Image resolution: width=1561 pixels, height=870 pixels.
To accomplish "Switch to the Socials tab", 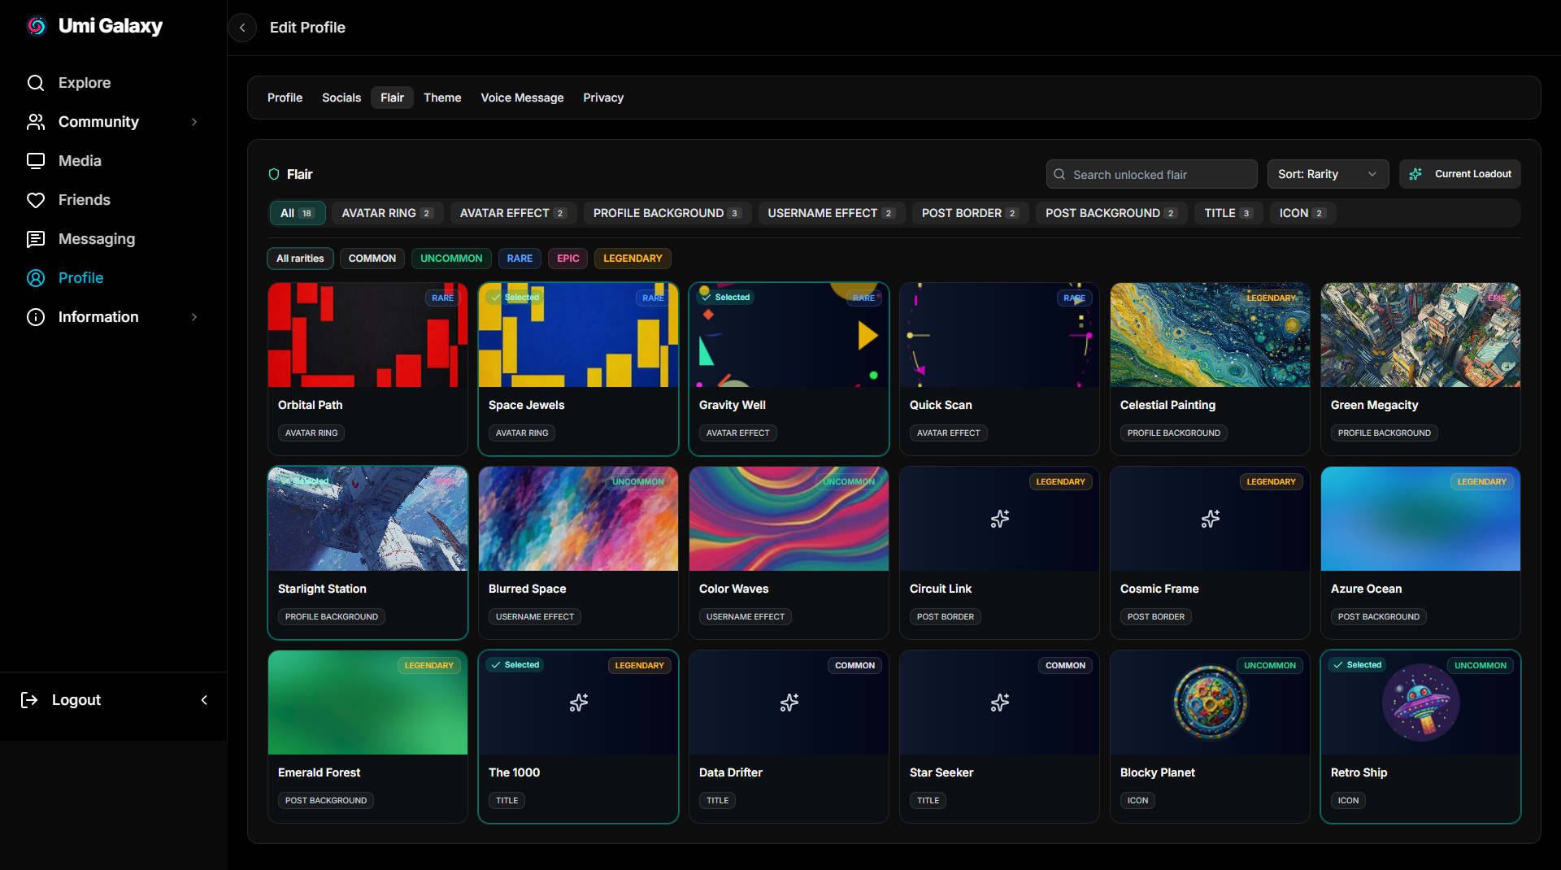I will (341, 98).
